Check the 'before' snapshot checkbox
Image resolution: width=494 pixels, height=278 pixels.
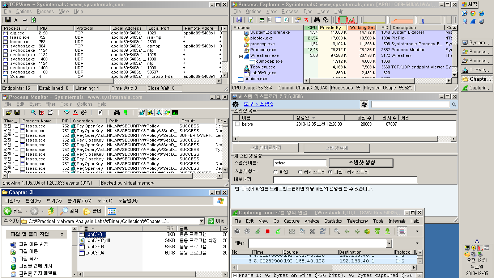pyautogui.click(x=237, y=124)
